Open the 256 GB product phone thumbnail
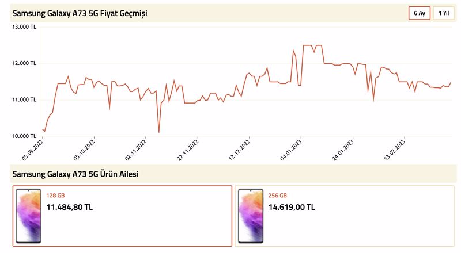 251,216
